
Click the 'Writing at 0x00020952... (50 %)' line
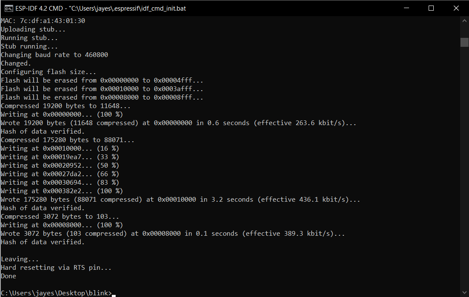click(x=60, y=166)
